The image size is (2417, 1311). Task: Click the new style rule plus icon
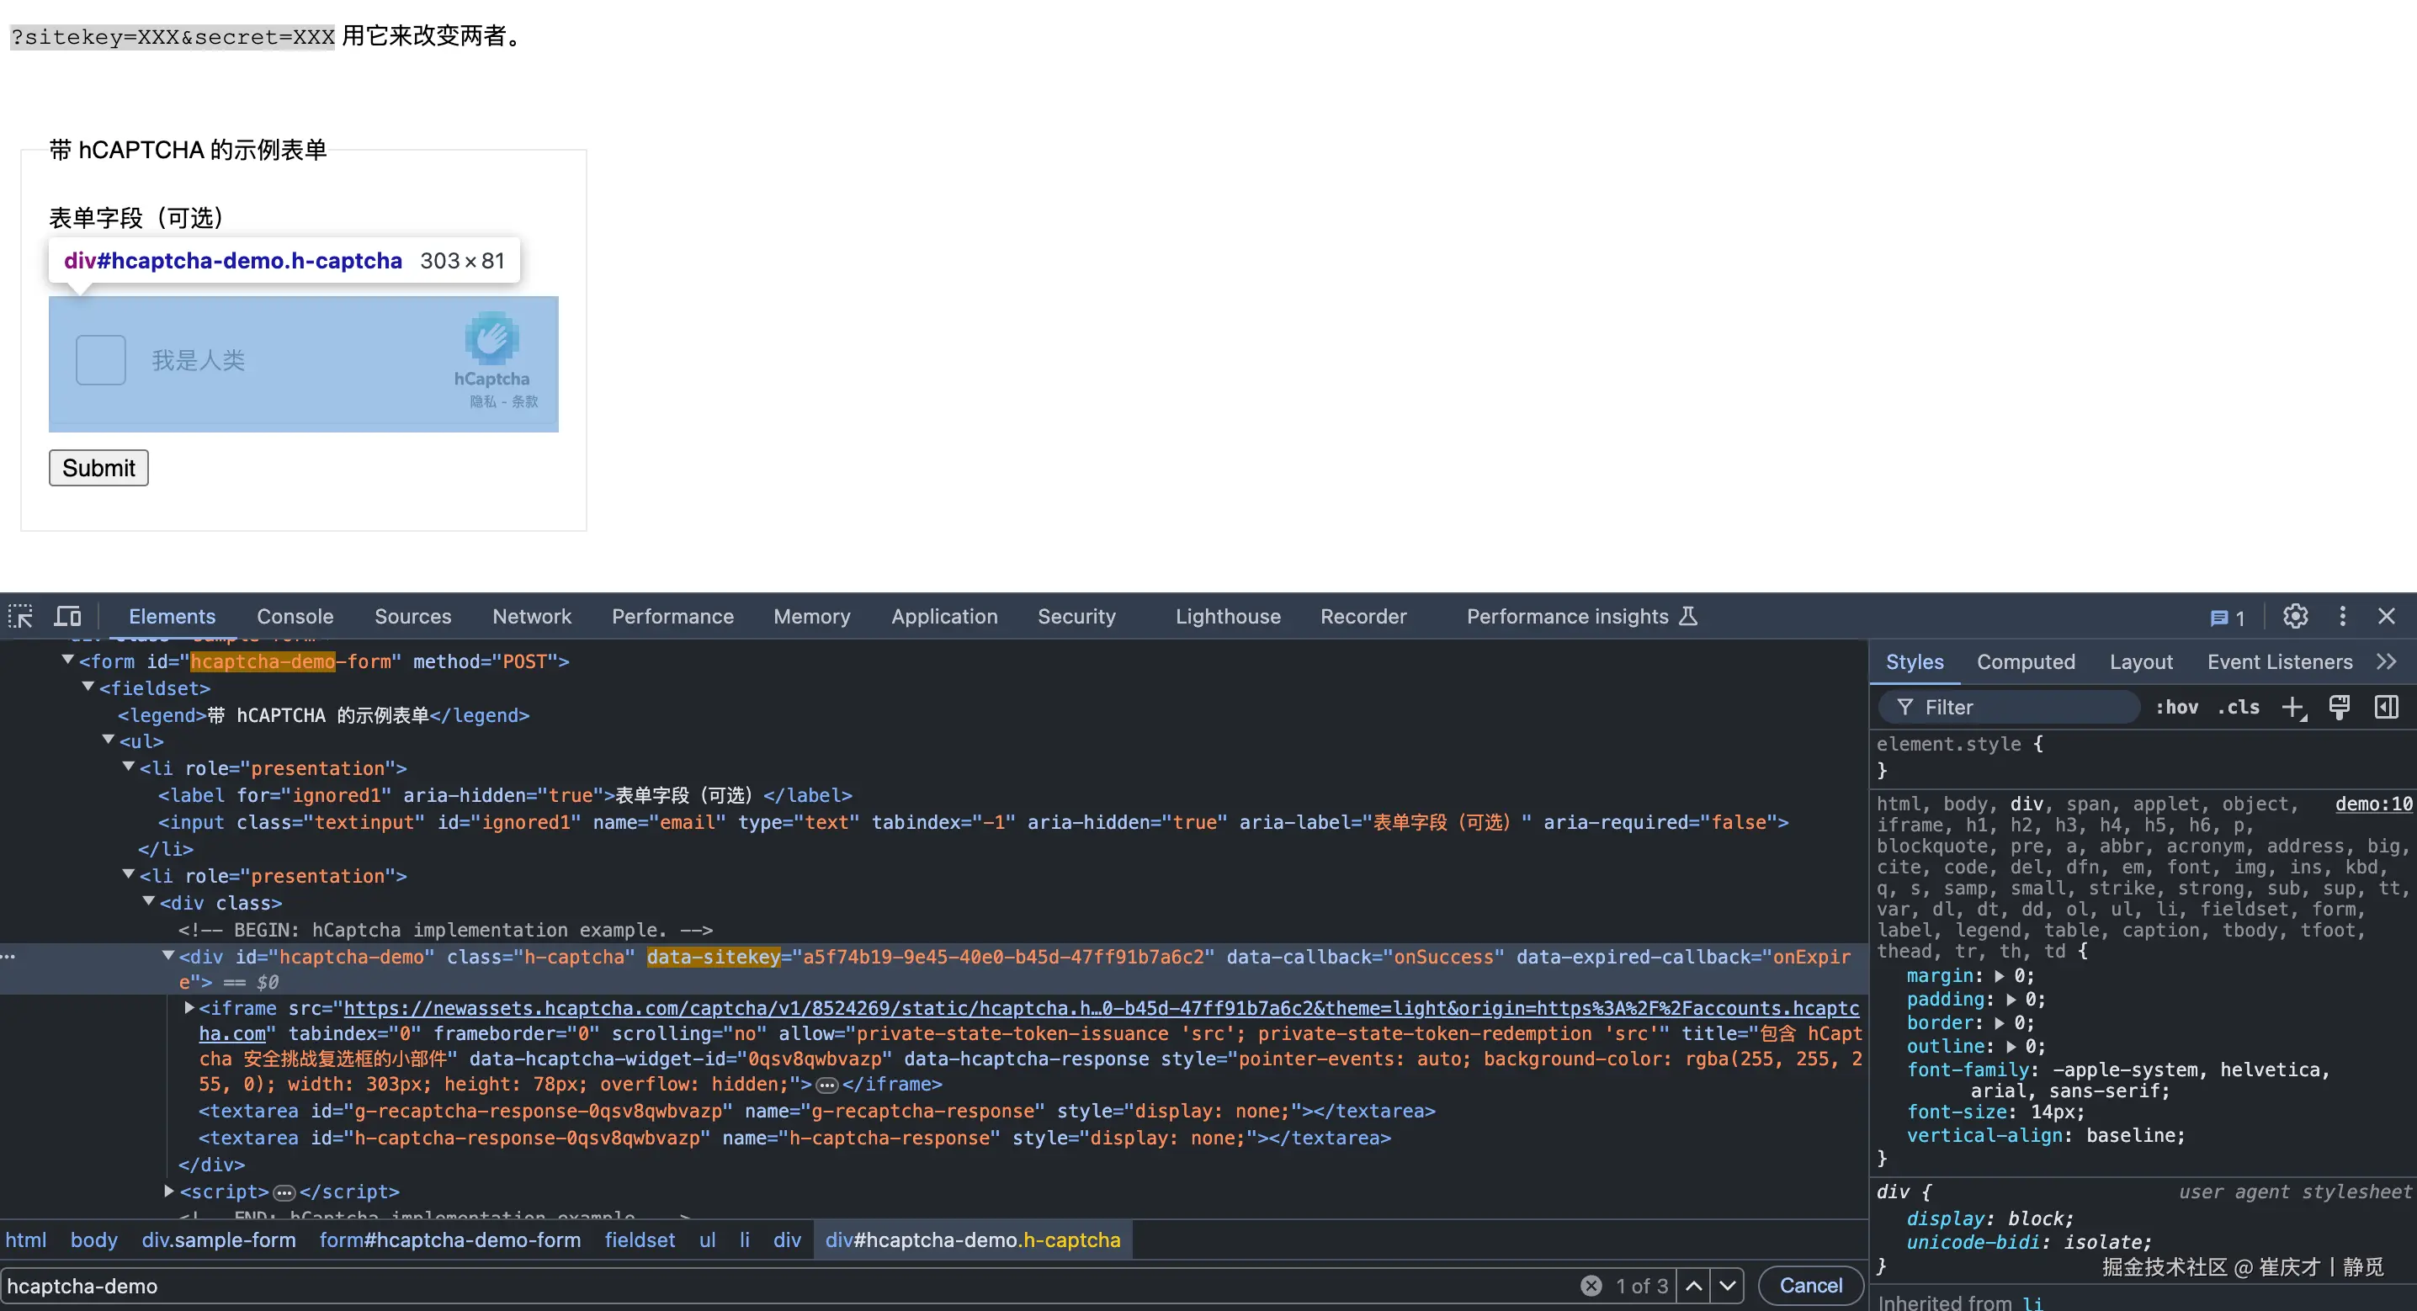point(2292,708)
